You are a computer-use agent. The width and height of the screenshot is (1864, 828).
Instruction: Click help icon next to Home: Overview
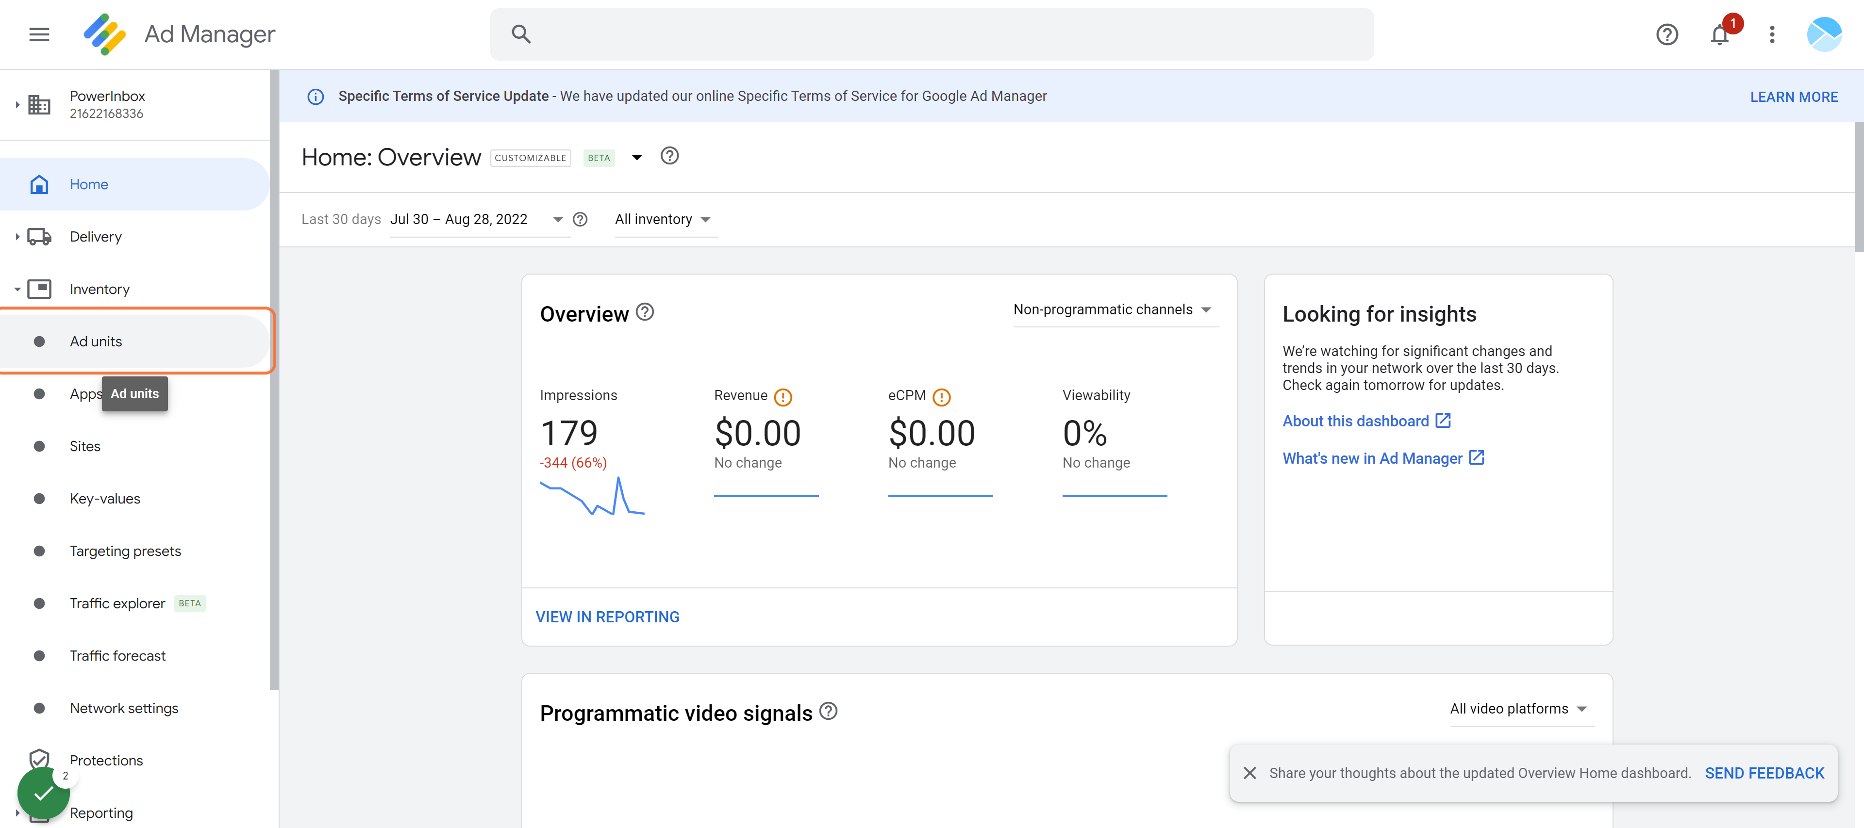[x=669, y=156]
